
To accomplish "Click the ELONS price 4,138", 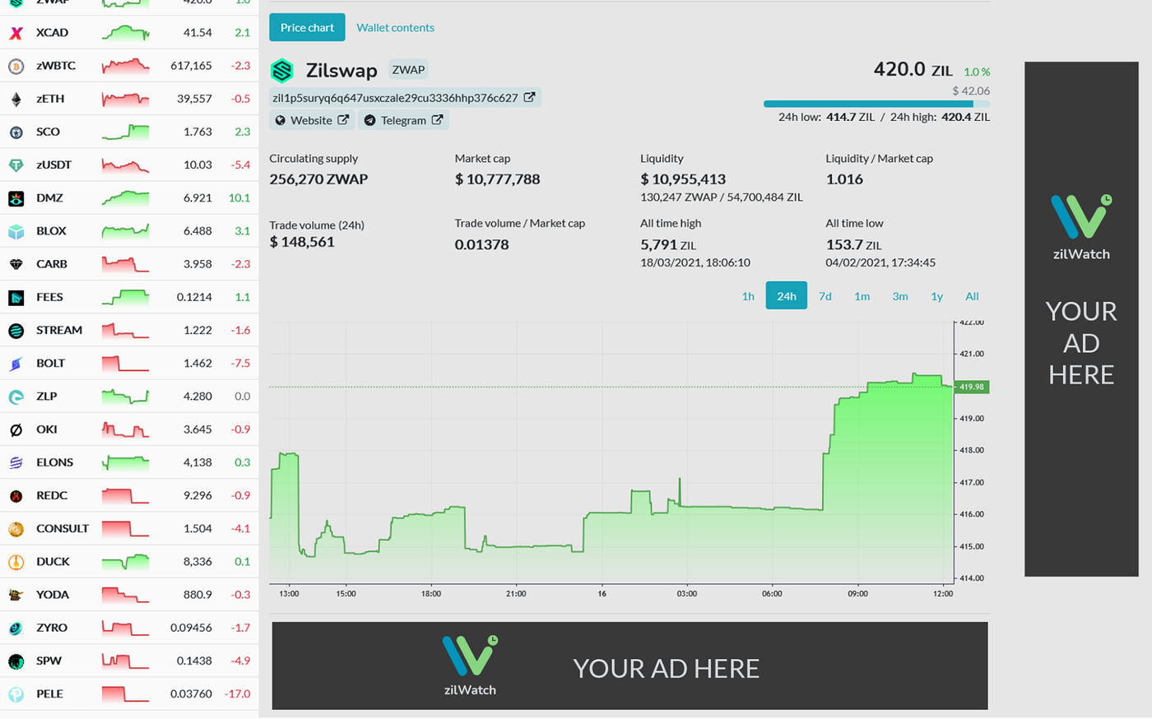I will coord(197,462).
